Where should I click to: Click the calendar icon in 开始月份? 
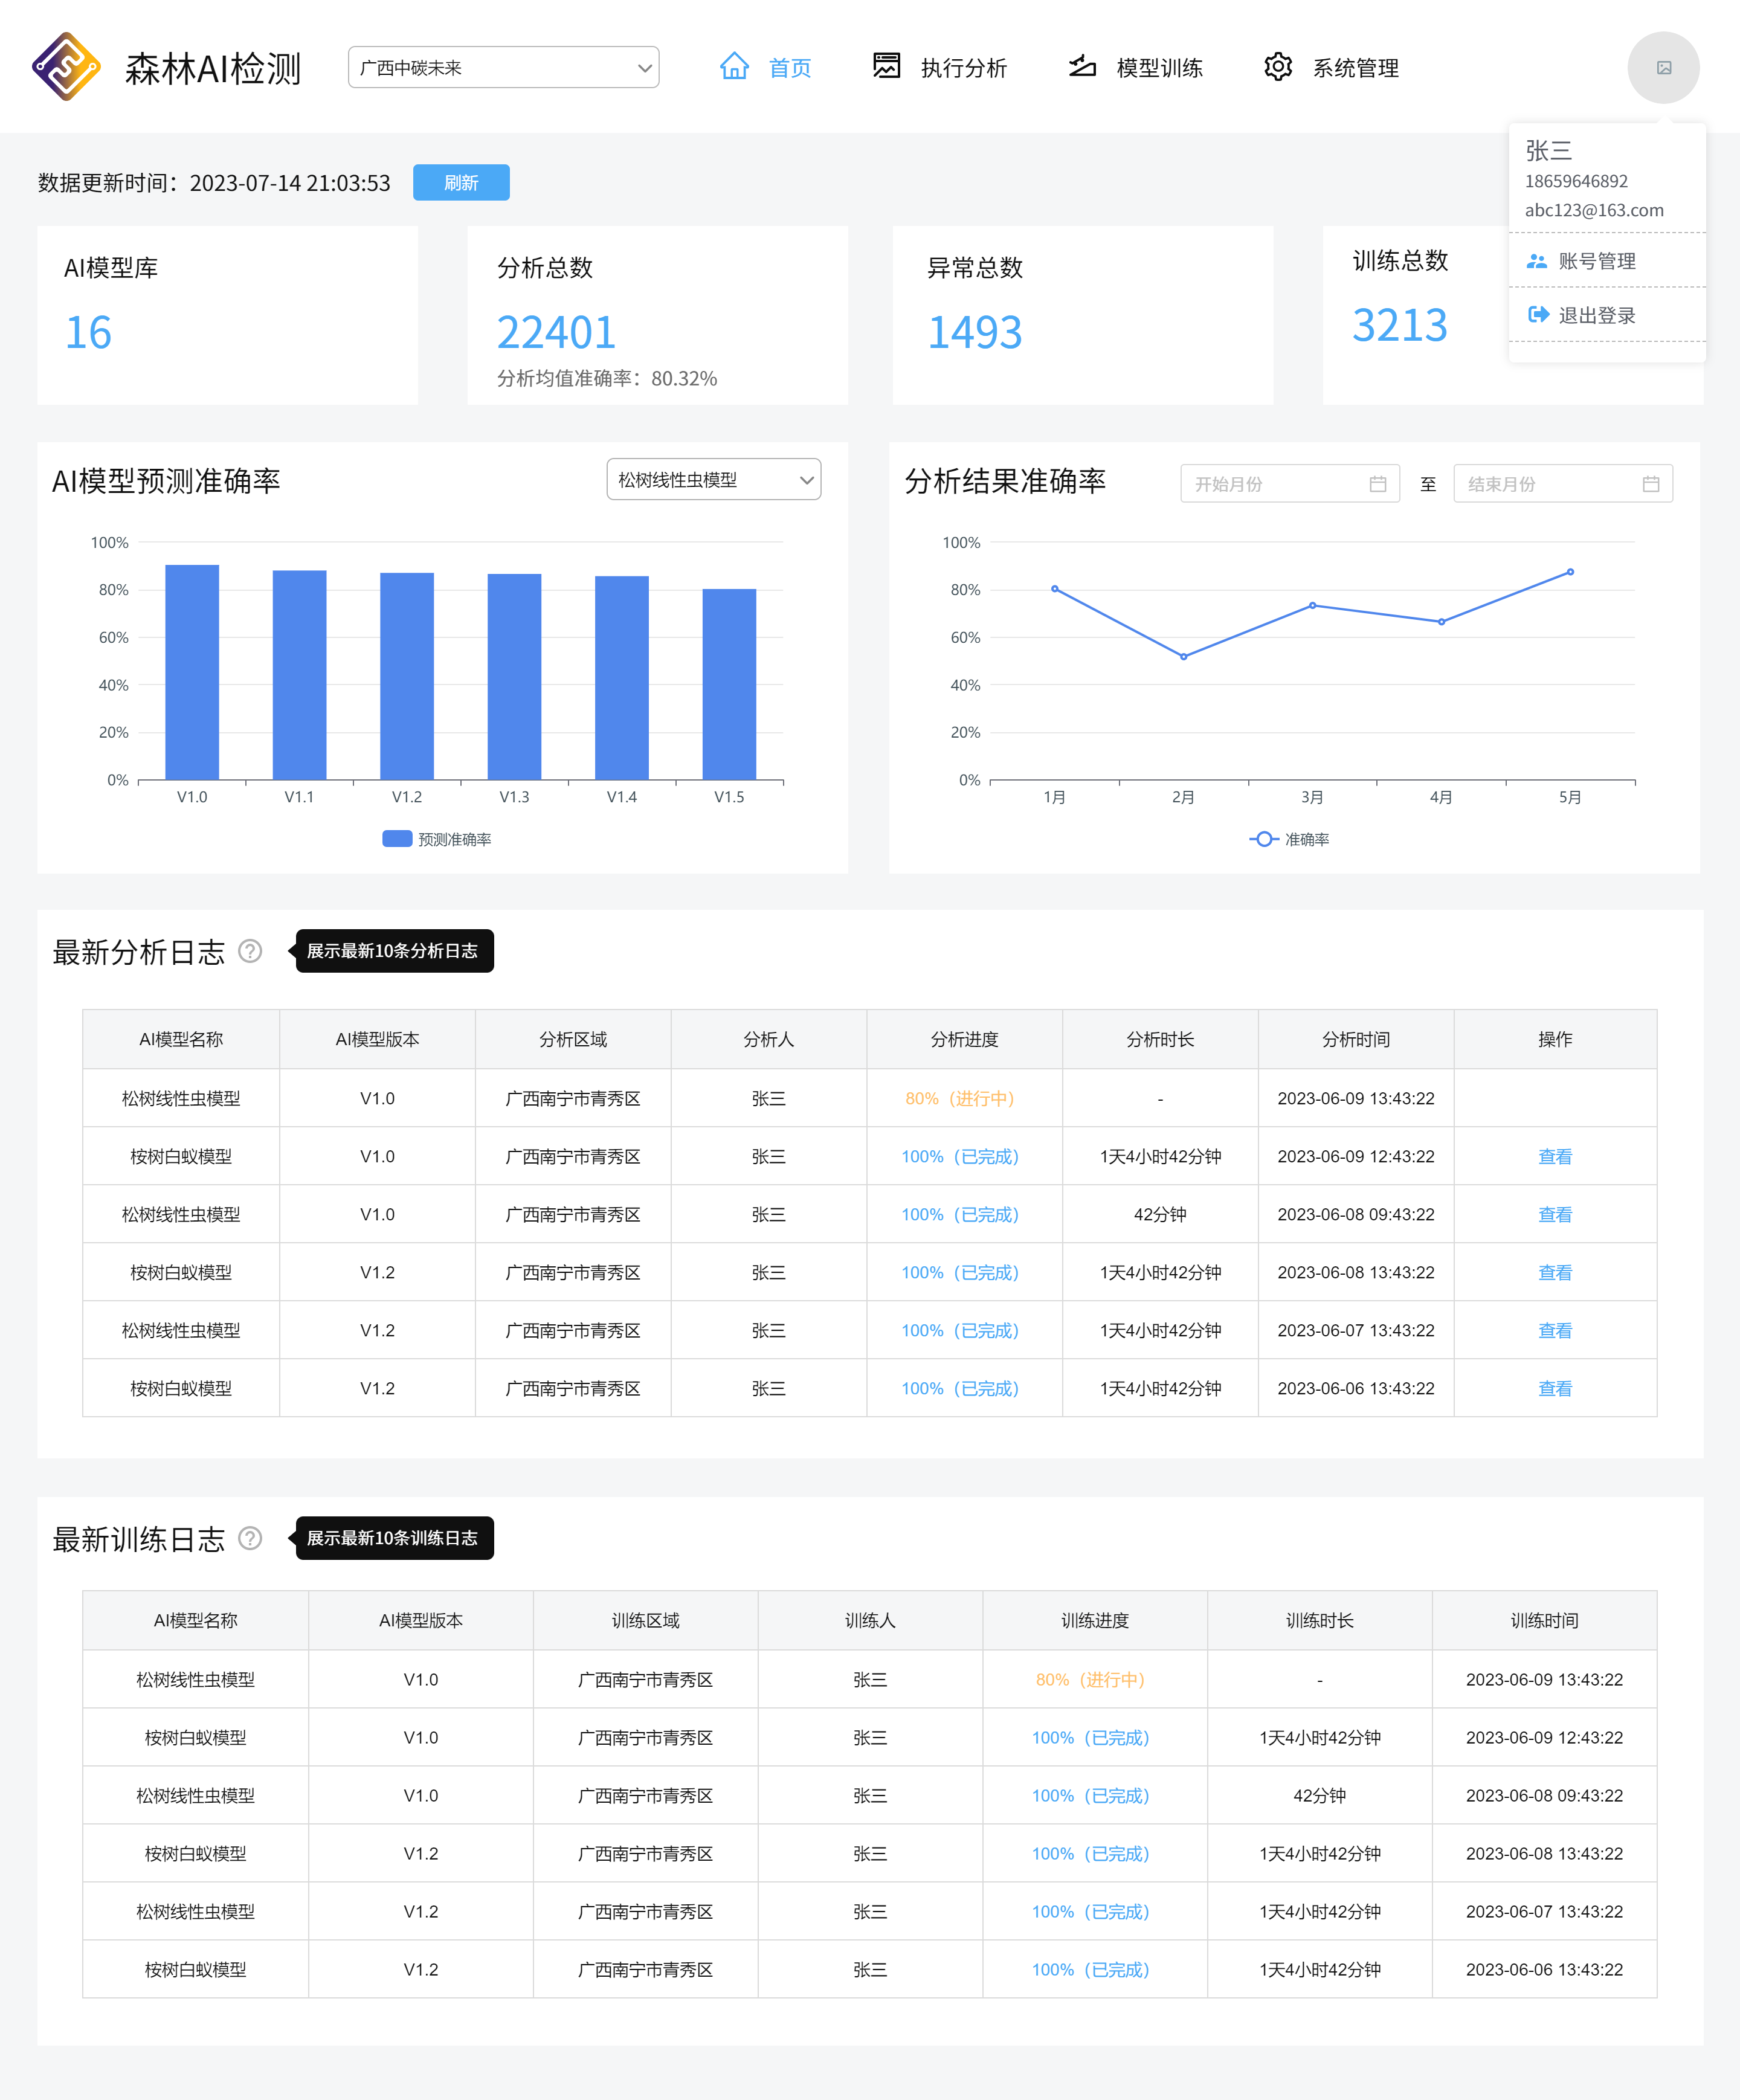pos(1378,484)
